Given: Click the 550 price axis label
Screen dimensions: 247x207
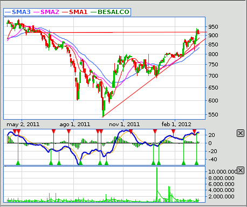Looking at the screenshot, I should click(213, 114).
